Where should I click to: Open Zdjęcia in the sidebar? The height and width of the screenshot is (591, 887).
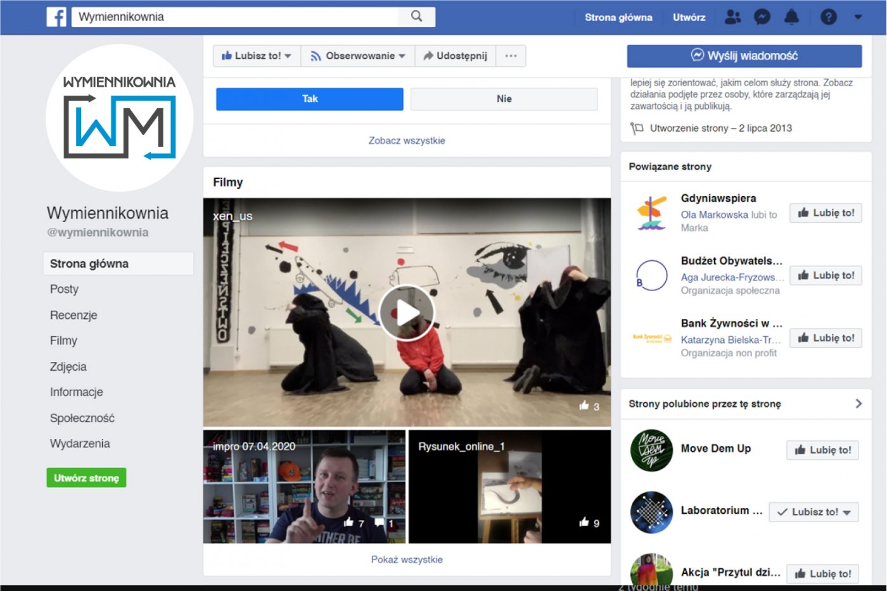[x=68, y=366]
